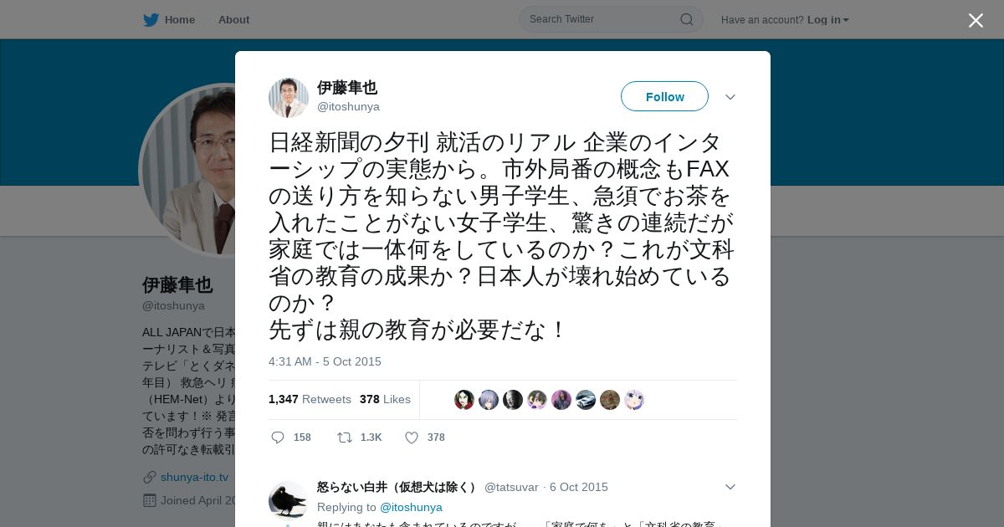Go to Home in top navigation
This screenshot has height=527, width=1004.
pos(180,19)
